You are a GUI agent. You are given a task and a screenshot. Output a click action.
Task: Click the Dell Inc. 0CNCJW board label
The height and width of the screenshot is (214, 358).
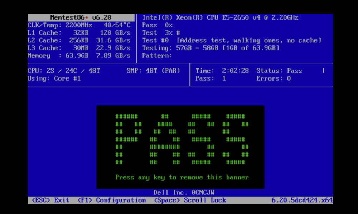[184, 193]
